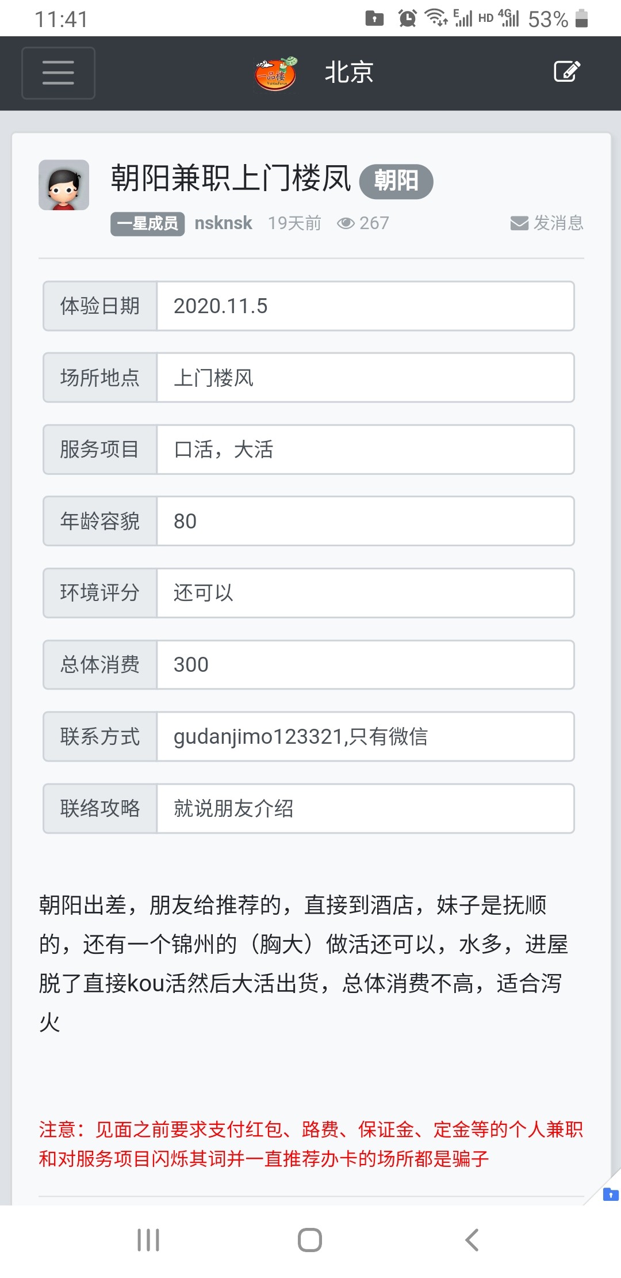This screenshot has width=621, height=1278.
Task: Click timestamp 19天前 to expand details
Action: [x=295, y=223]
